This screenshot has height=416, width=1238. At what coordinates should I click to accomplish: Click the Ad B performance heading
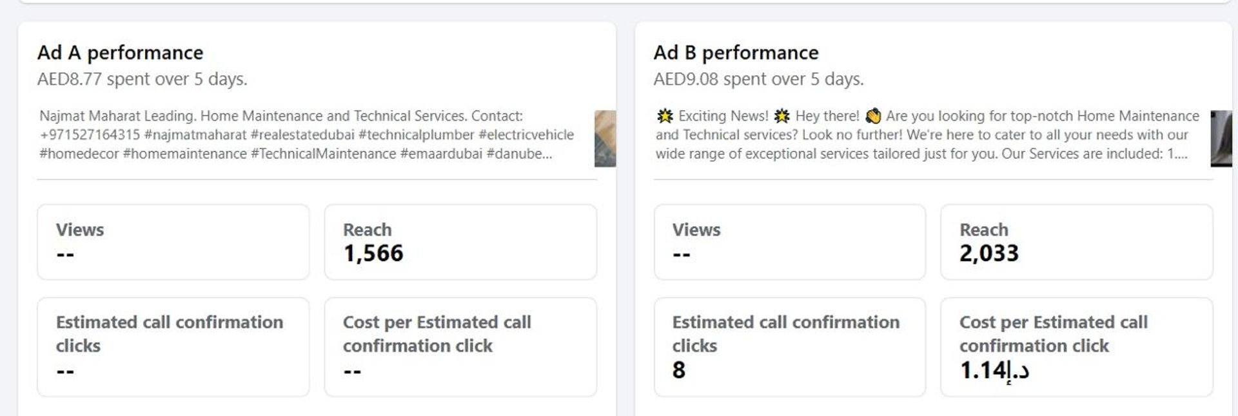[736, 52]
